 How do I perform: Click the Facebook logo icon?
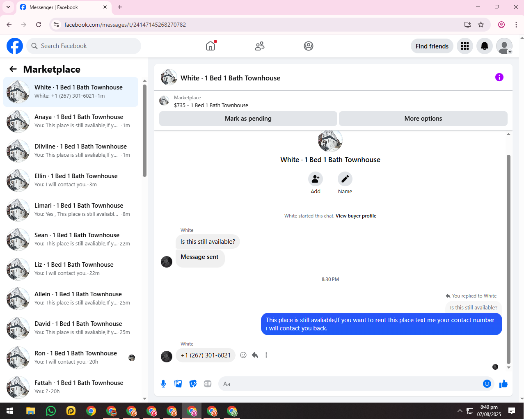click(15, 46)
